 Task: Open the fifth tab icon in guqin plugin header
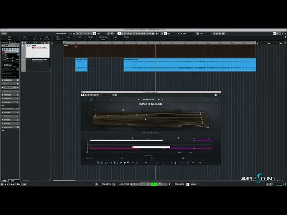[x=111, y=99]
